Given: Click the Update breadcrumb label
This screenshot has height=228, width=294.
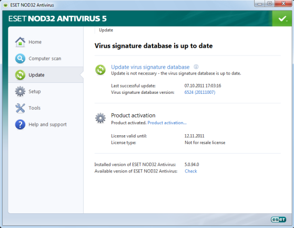Looking at the screenshot, I should click(x=106, y=30).
